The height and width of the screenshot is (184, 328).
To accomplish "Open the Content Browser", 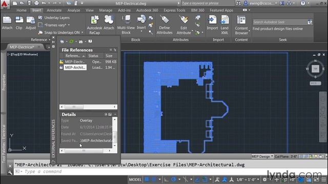I will 241,25.
